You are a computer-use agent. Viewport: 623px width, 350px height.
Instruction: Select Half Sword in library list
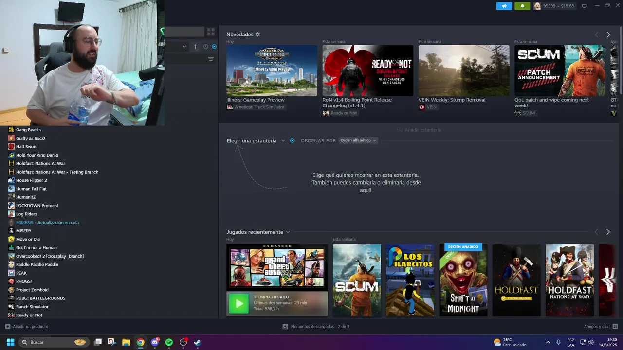coord(27,147)
